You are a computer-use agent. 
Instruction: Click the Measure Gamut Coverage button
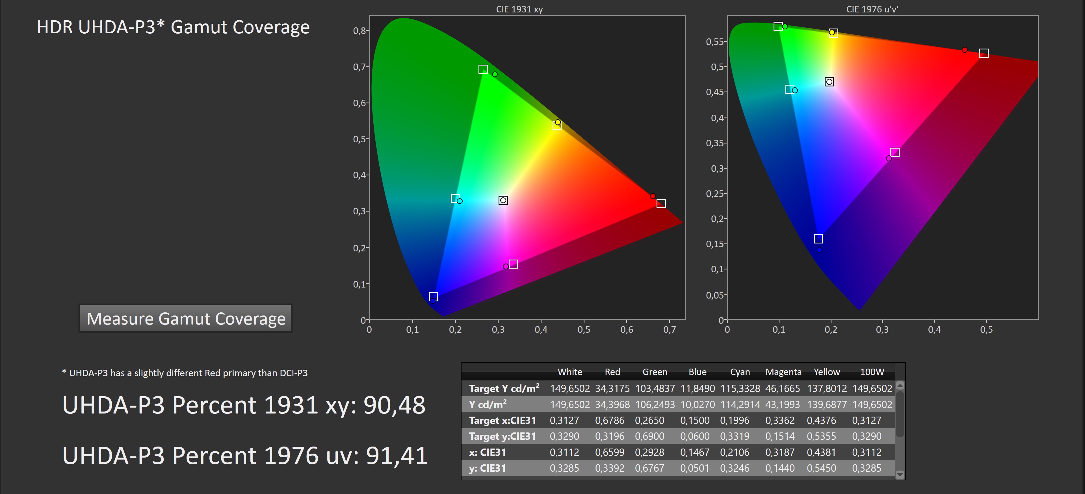click(185, 319)
